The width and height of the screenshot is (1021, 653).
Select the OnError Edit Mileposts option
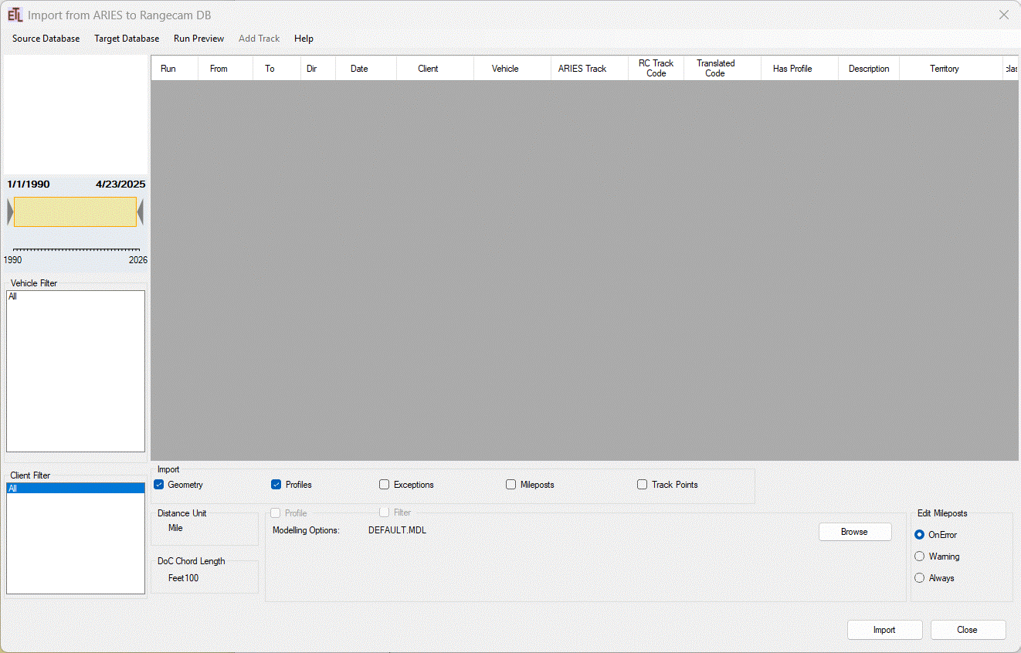[919, 535]
